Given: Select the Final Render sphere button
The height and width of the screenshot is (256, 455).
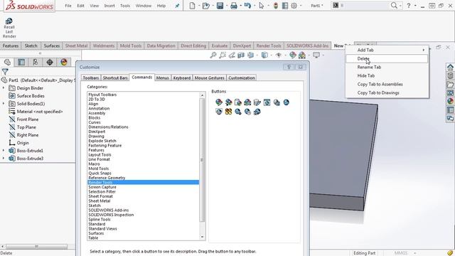Looking at the screenshot, I should (286, 102).
